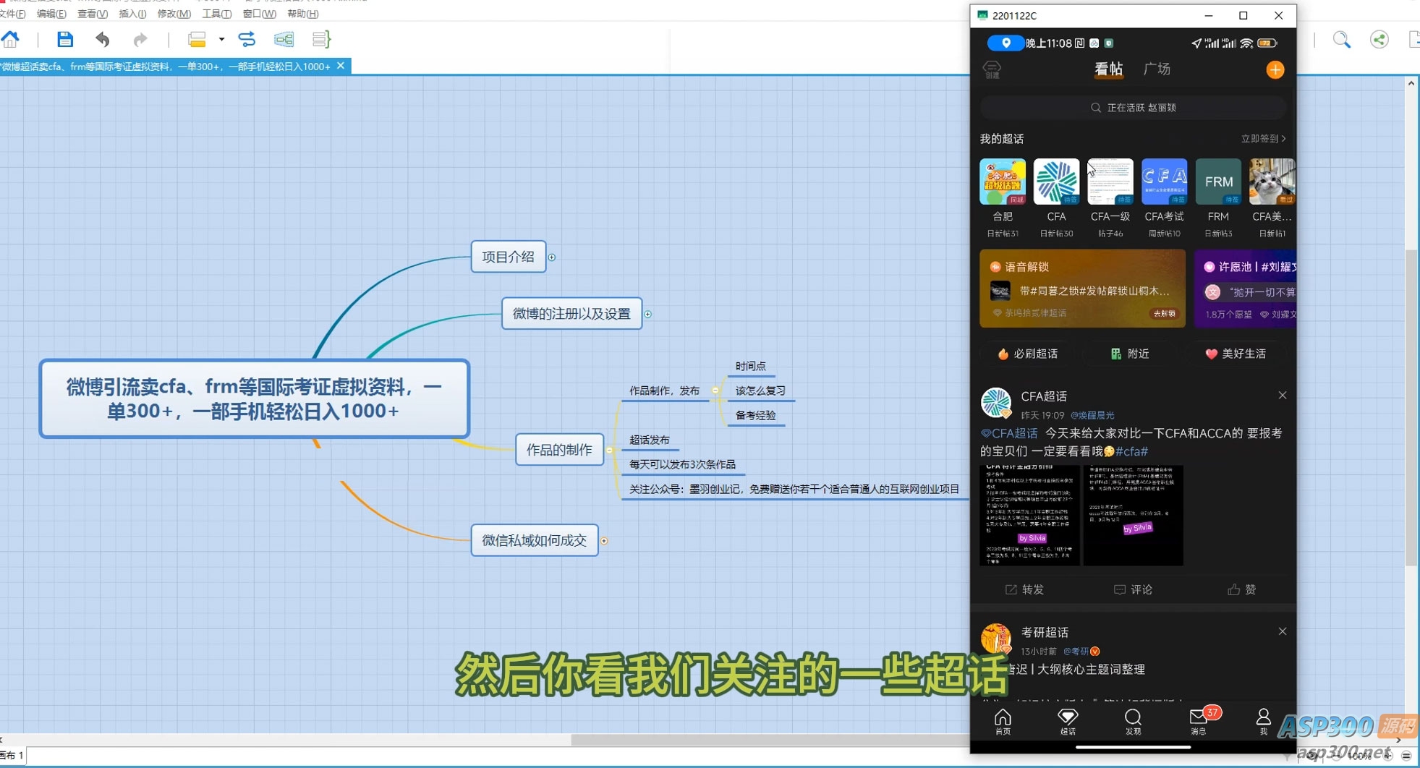Save the mind map with the disk icon

tap(65, 39)
